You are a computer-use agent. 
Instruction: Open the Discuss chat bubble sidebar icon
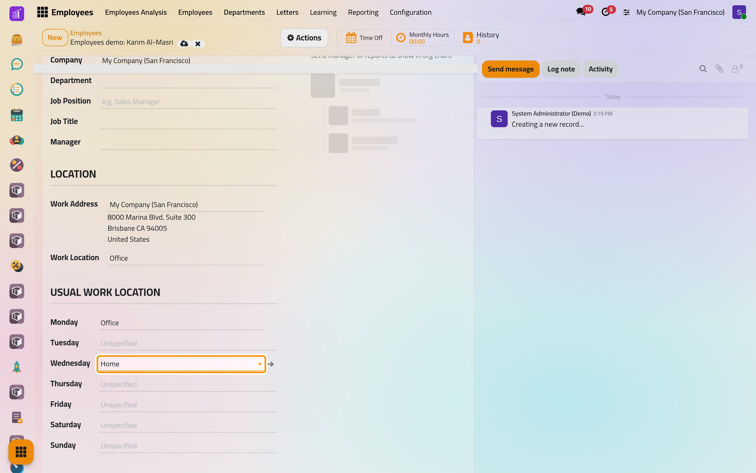pos(17,64)
